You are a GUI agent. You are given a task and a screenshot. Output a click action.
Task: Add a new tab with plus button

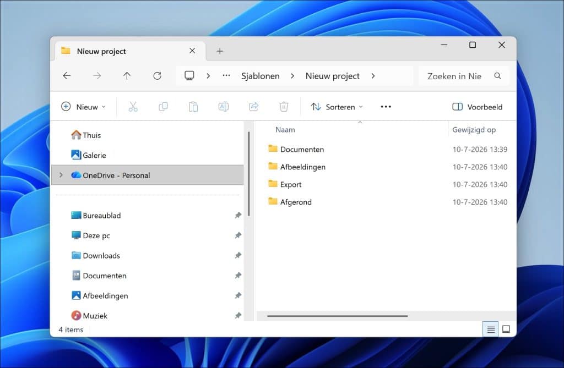(x=220, y=51)
